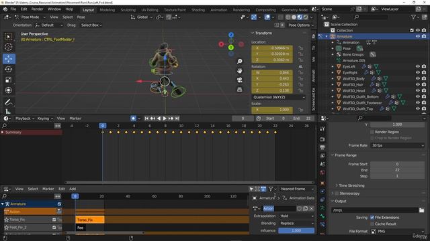Toggle camera view icon in viewport

point(240,80)
